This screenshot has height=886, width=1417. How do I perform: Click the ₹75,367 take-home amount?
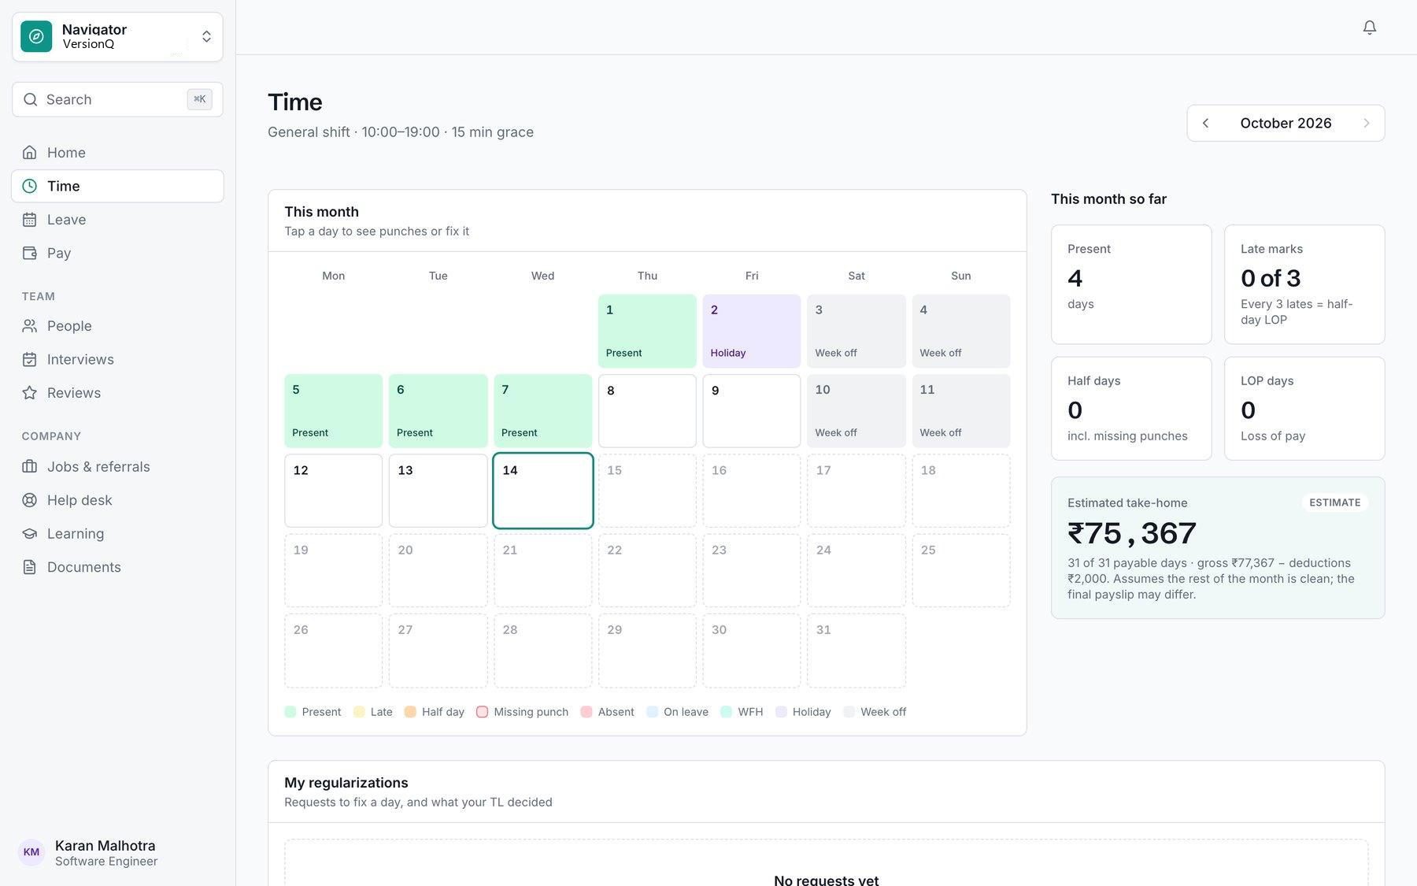tap(1132, 533)
